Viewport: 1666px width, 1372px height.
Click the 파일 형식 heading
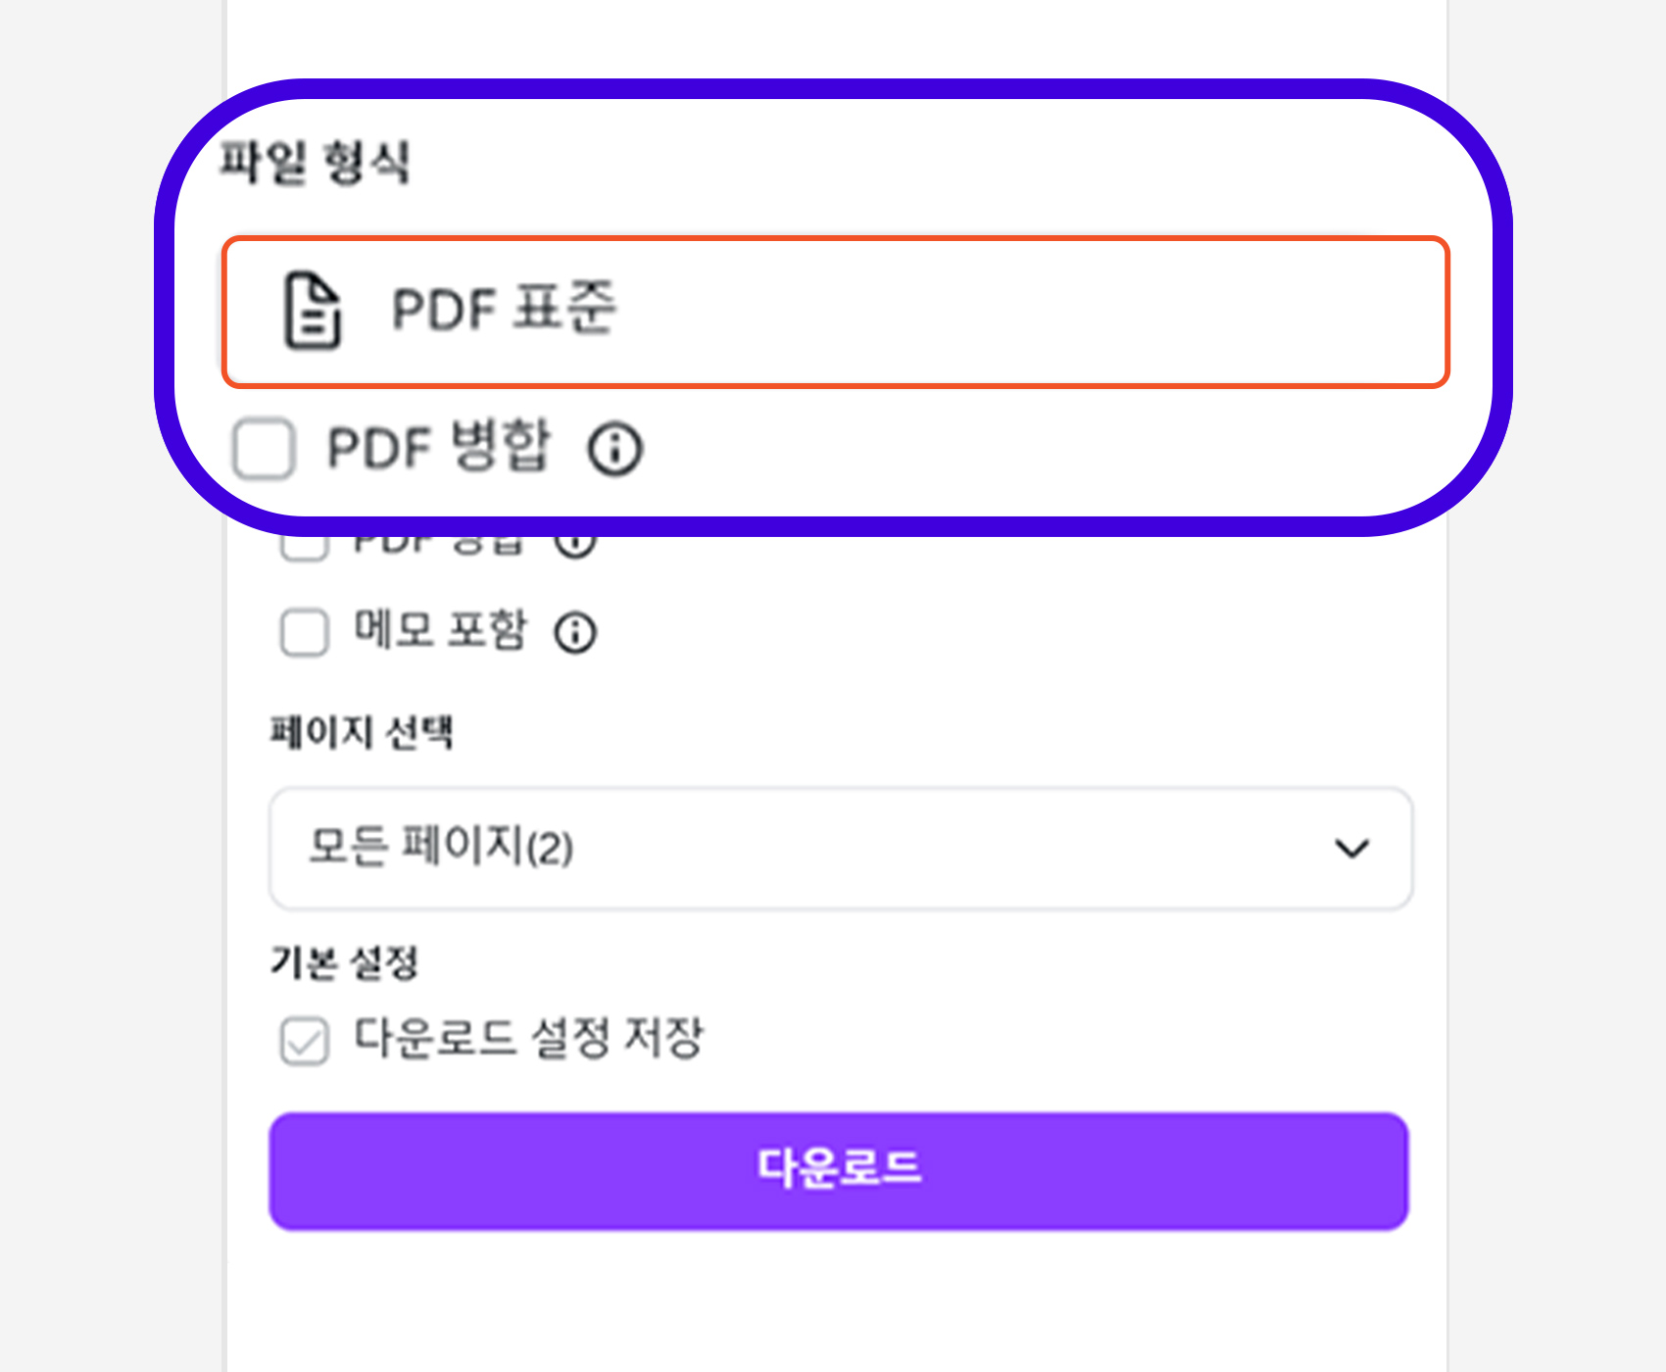pos(315,163)
